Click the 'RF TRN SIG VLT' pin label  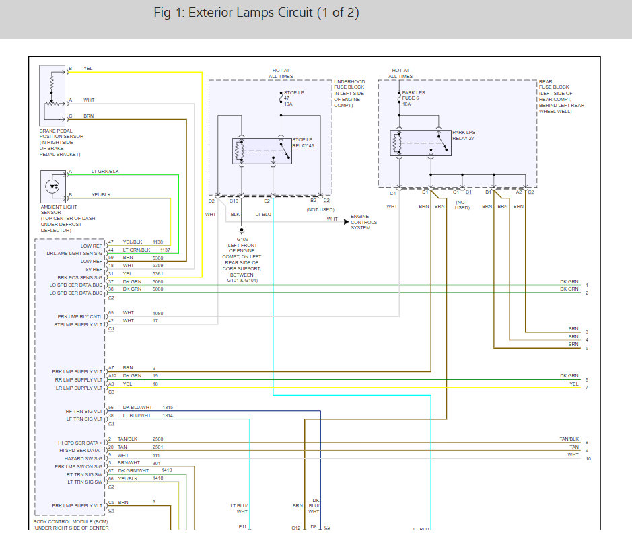[84, 411]
